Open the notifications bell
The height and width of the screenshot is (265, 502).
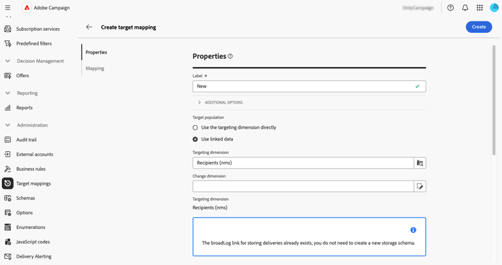465,7
